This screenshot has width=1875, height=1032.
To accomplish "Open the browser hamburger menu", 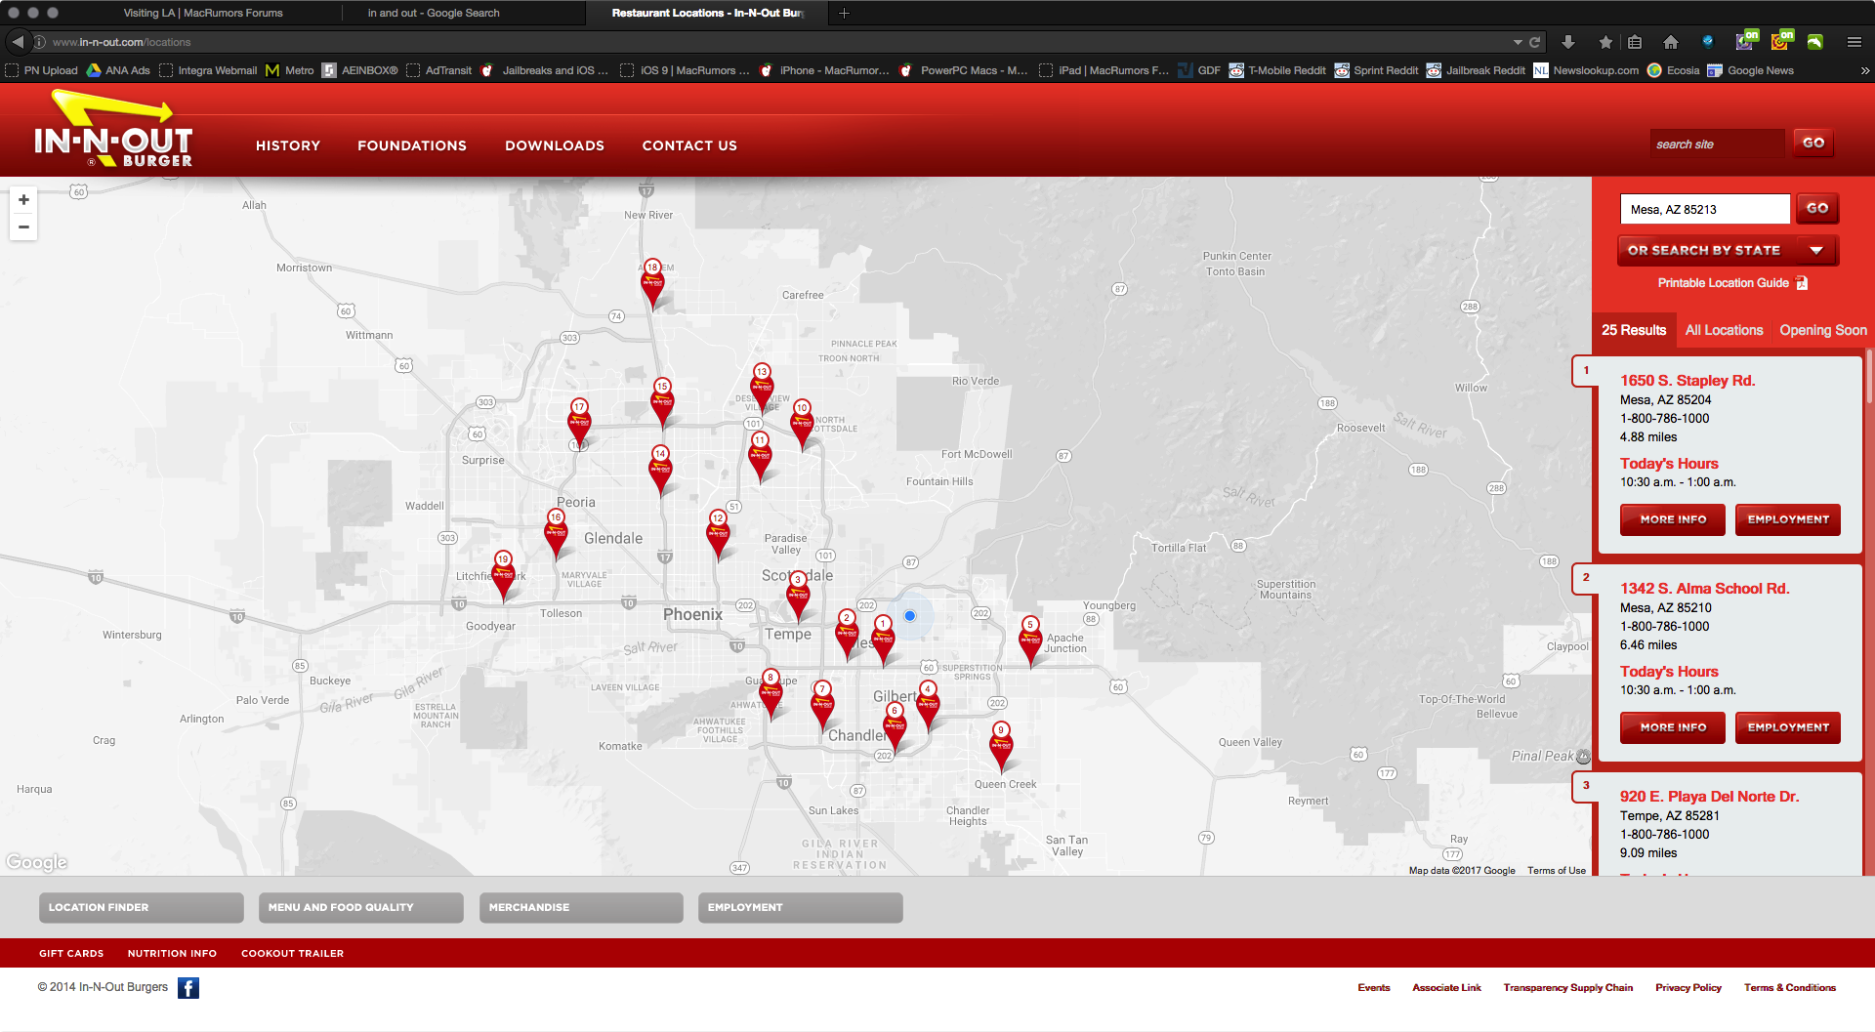I will click(x=1854, y=42).
